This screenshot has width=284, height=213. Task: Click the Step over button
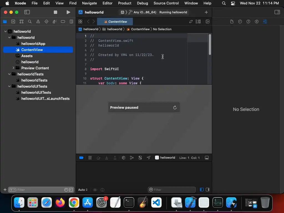point(98,158)
